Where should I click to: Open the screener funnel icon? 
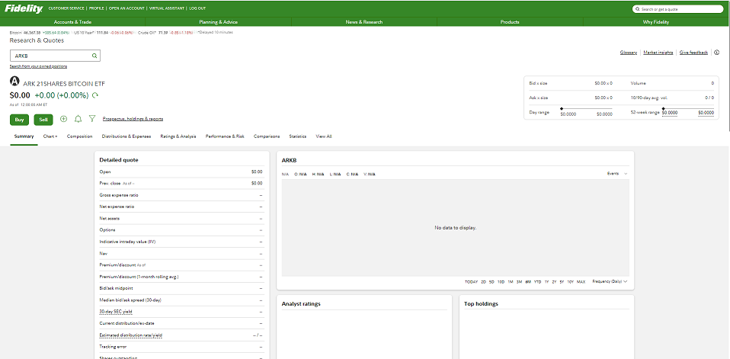pos(92,119)
